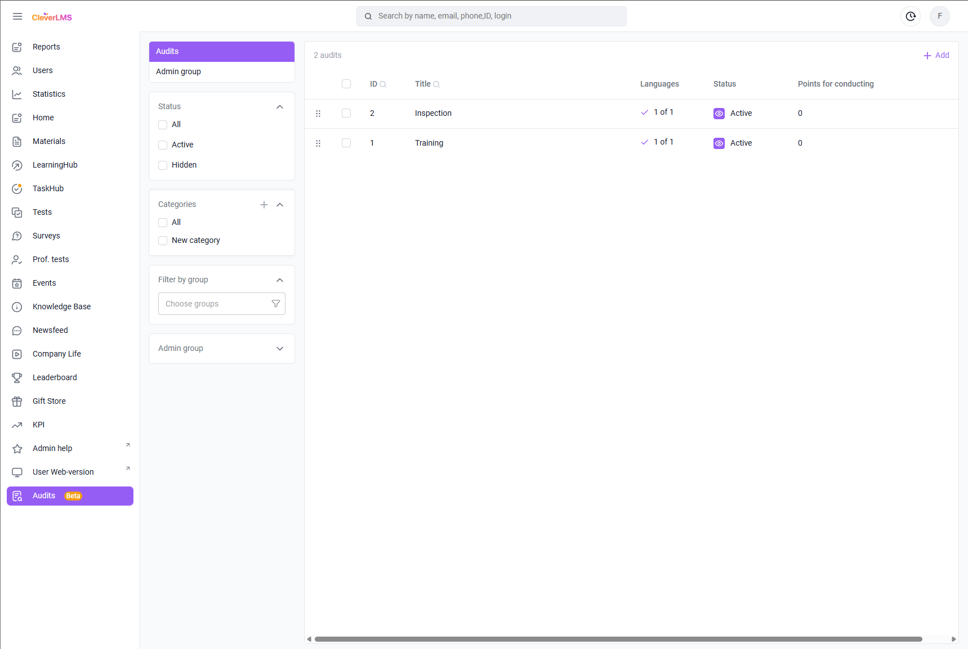Collapse the Filter by group section
This screenshot has height=649, width=968.
point(280,280)
